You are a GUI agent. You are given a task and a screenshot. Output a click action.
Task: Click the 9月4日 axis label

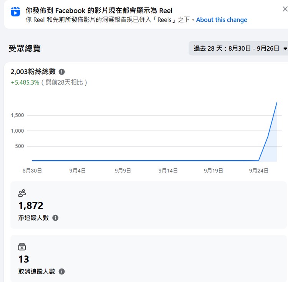coord(77,171)
